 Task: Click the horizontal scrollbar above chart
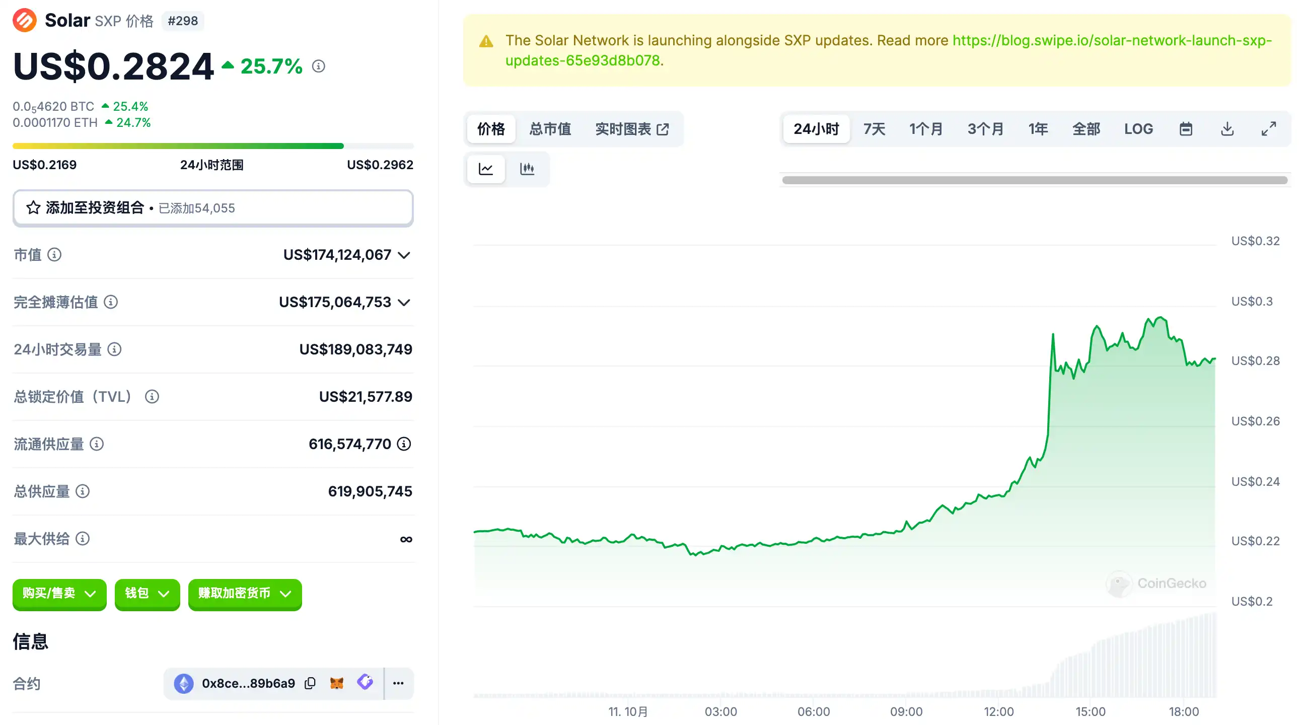(x=1034, y=180)
